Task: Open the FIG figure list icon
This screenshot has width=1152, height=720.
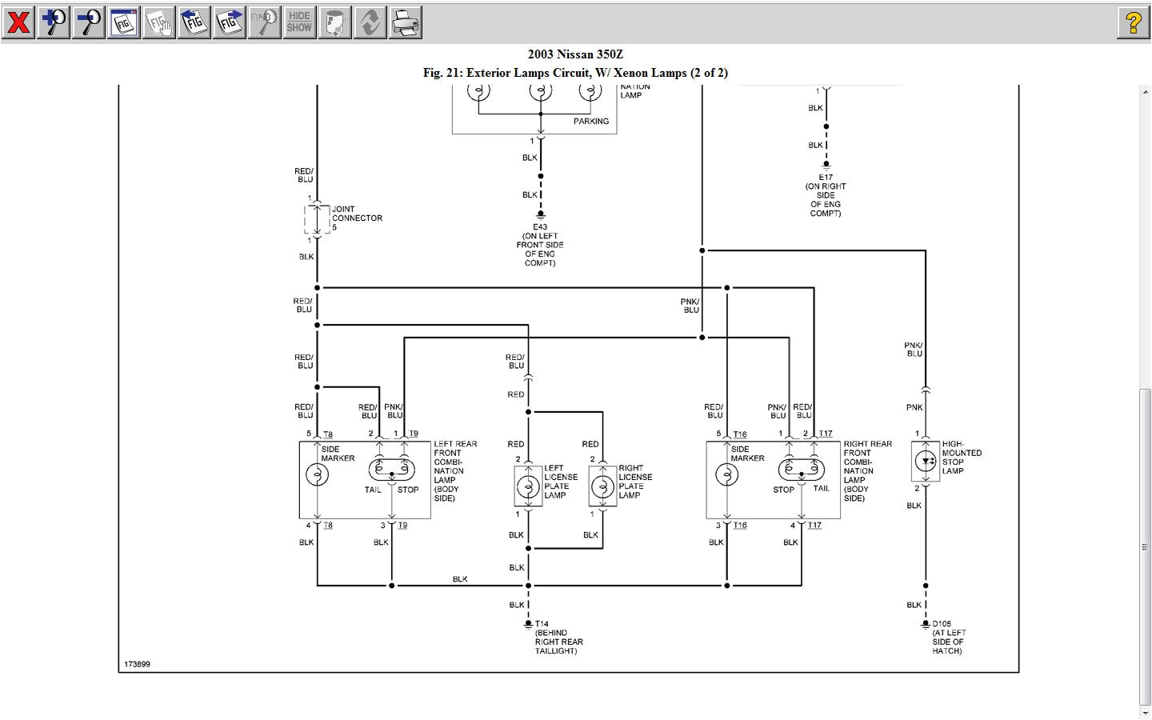Action: [x=124, y=22]
